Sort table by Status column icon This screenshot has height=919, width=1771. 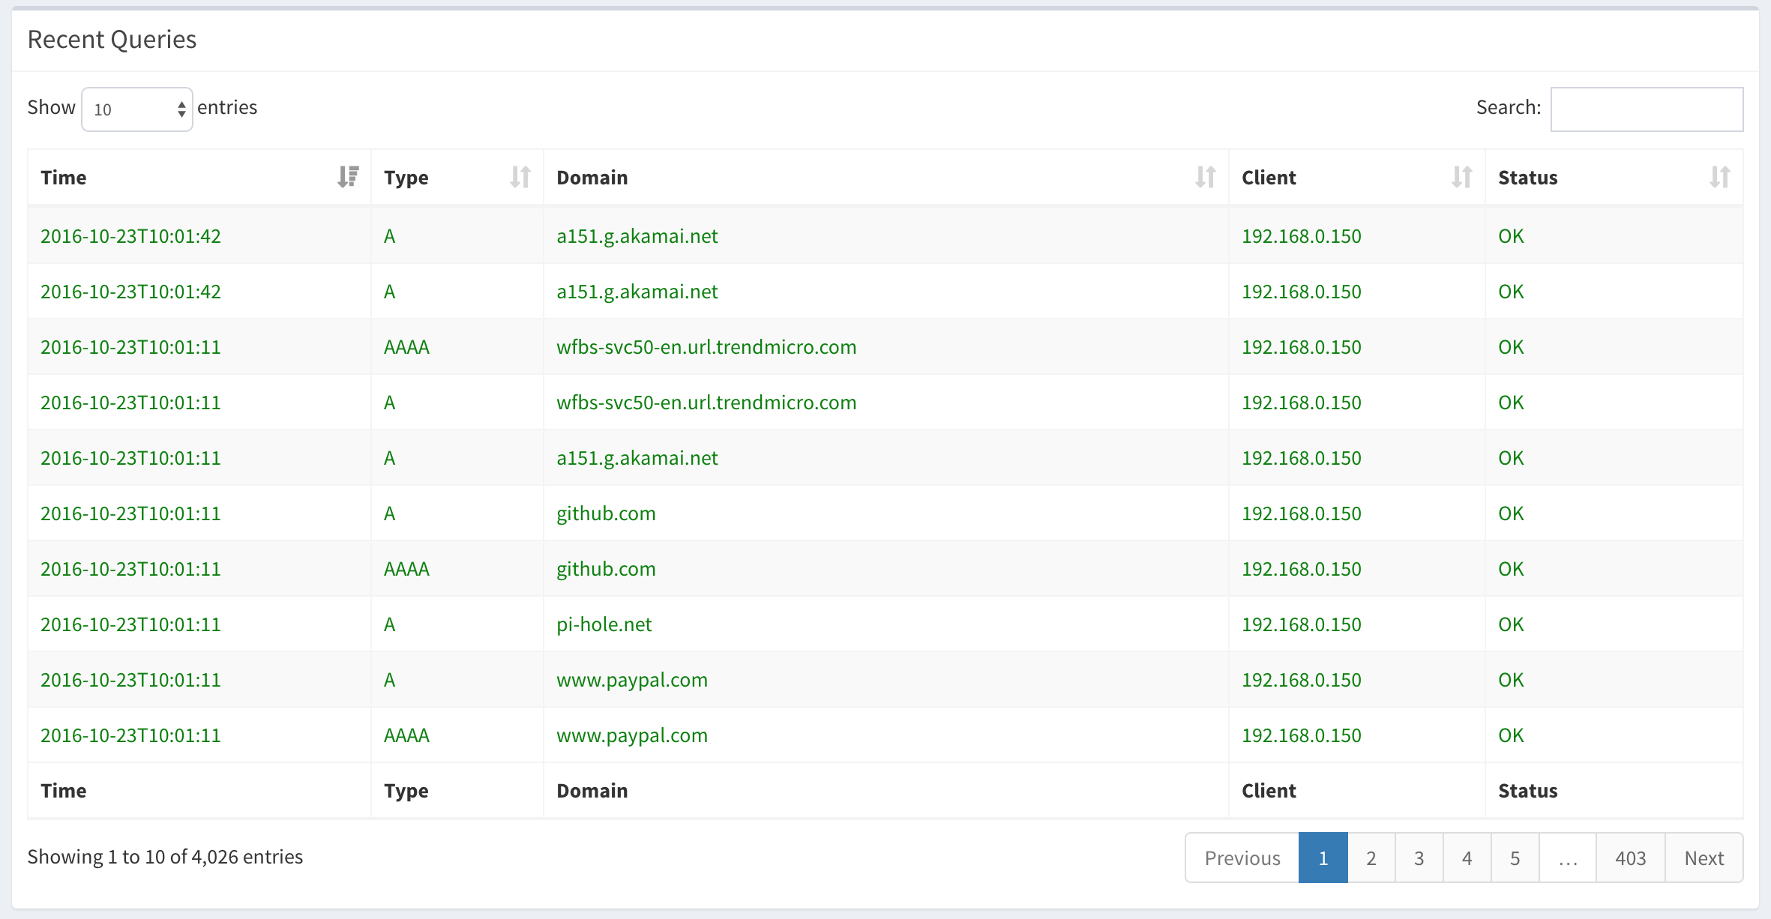coord(1720,177)
